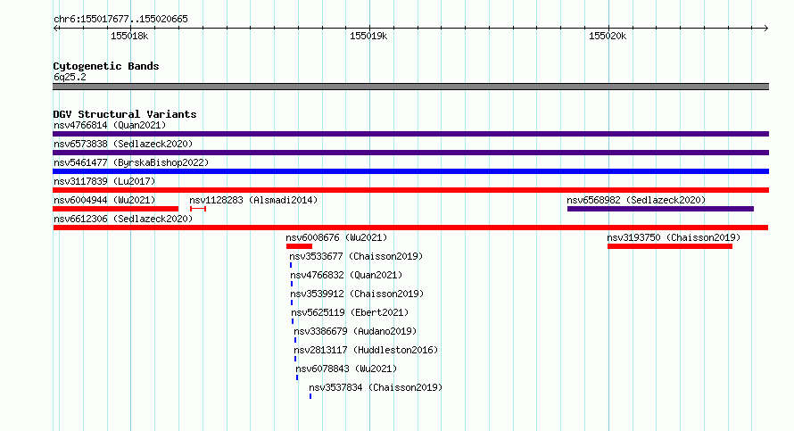
Task: Click the red bar under nsv6004944
Action: [x=115, y=209]
